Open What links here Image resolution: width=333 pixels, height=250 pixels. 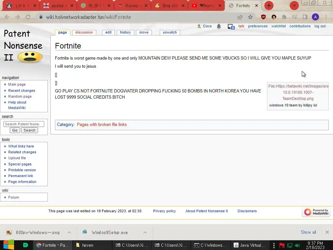coord(21,146)
